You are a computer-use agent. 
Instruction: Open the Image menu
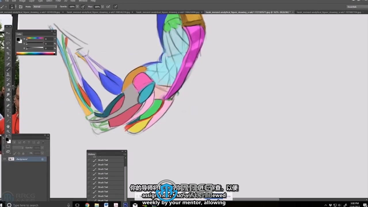tap(22, 1)
